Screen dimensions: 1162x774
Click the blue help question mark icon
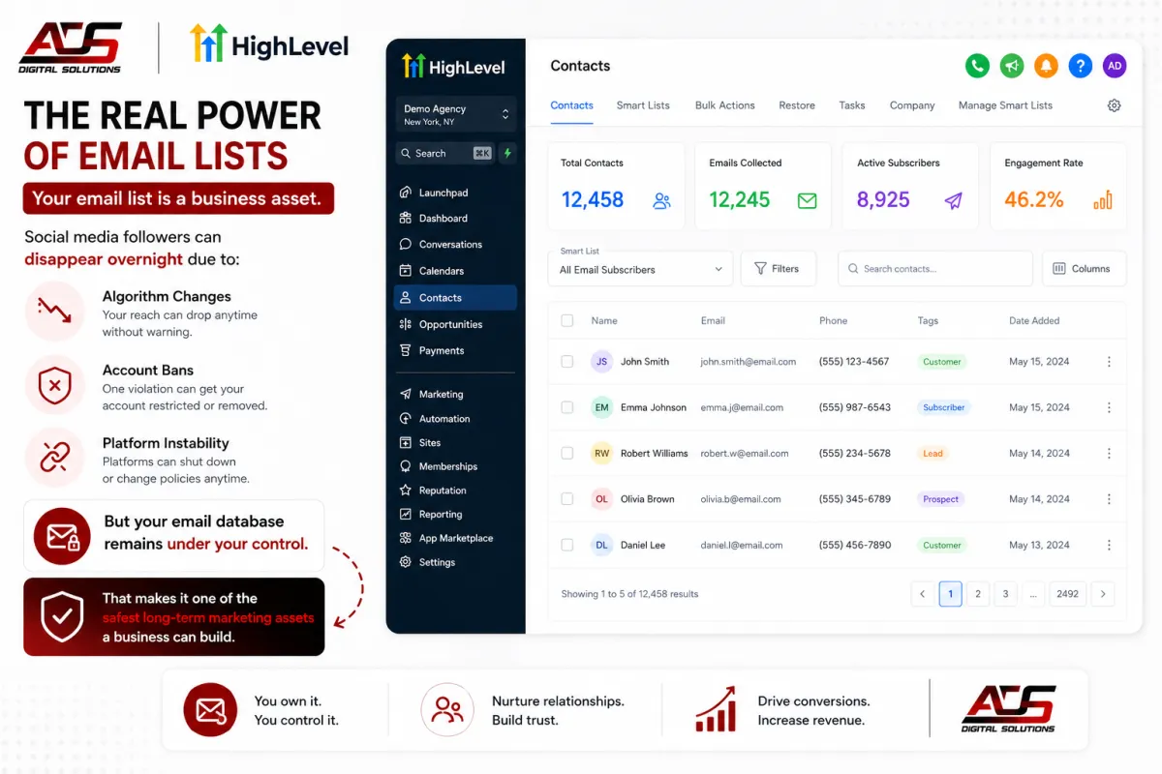tap(1080, 66)
